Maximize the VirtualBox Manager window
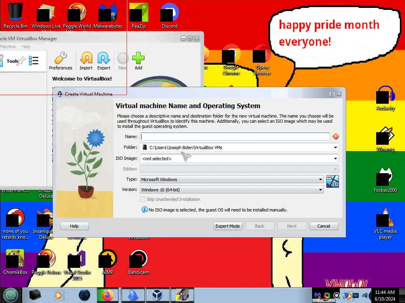Image resolution: width=405 pixels, height=303 pixels. pos(190,38)
